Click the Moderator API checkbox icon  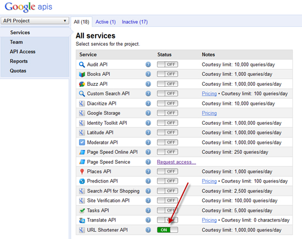click(x=82, y=142)
